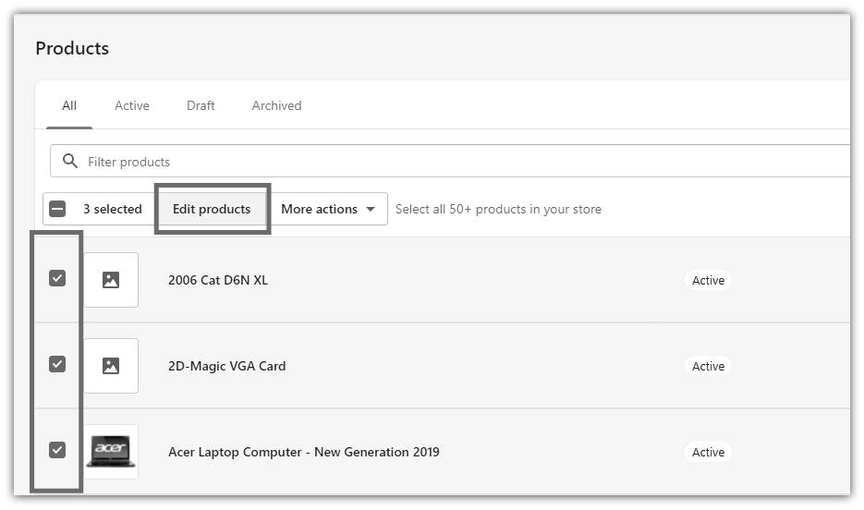Open the 2006 Cat D6N XL product
This screenshot has height=510, width=864.
[x=218, y=280]
